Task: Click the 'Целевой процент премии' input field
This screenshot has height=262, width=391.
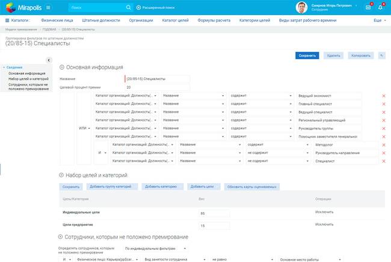Action: coord(156,87)
